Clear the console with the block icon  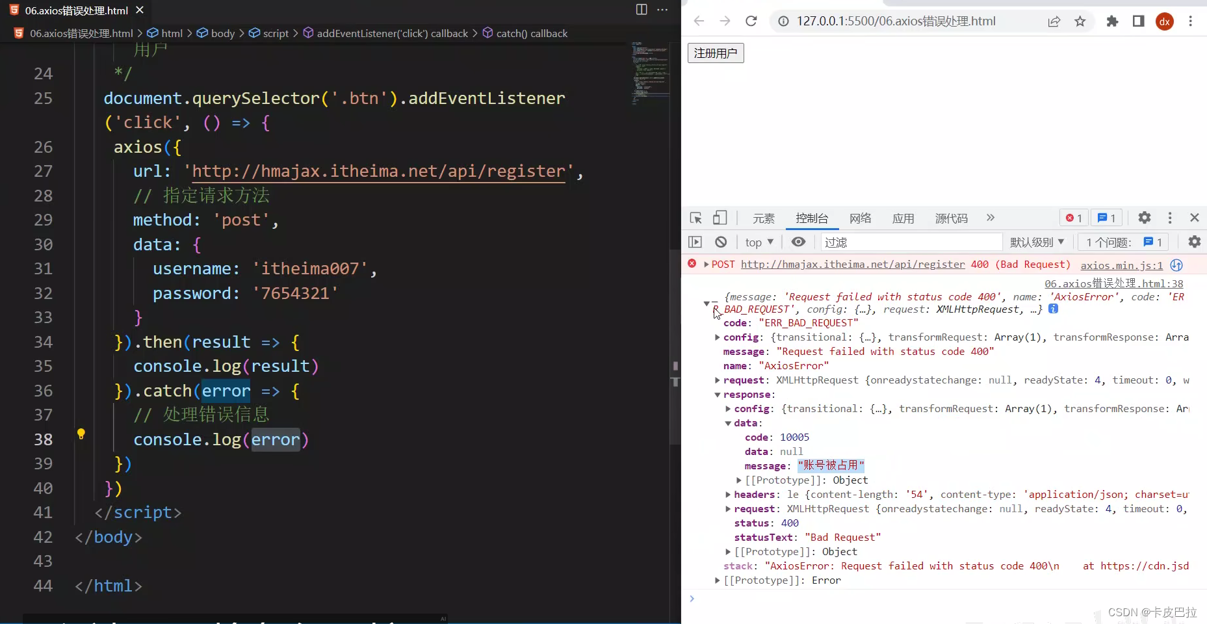tap(721, 242)
